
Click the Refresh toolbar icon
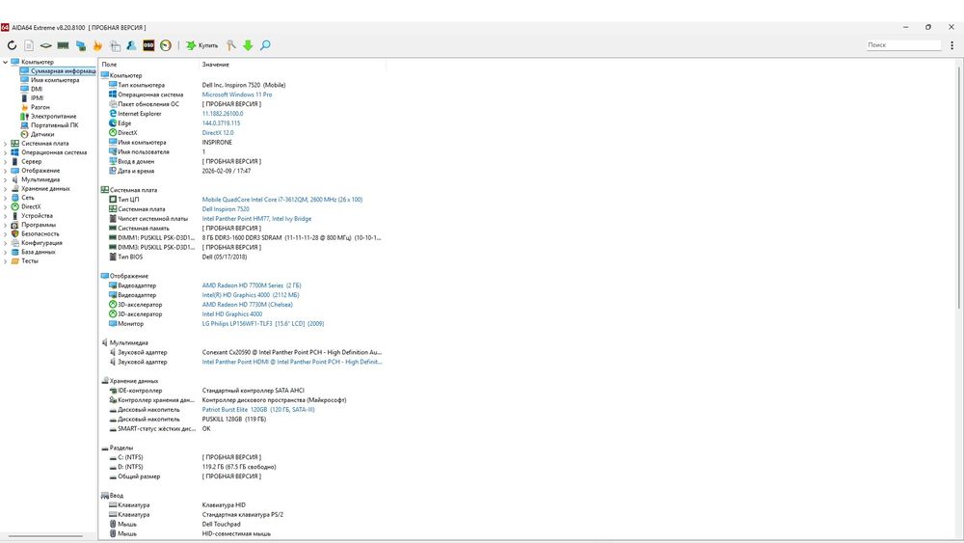tap(12, 45)
